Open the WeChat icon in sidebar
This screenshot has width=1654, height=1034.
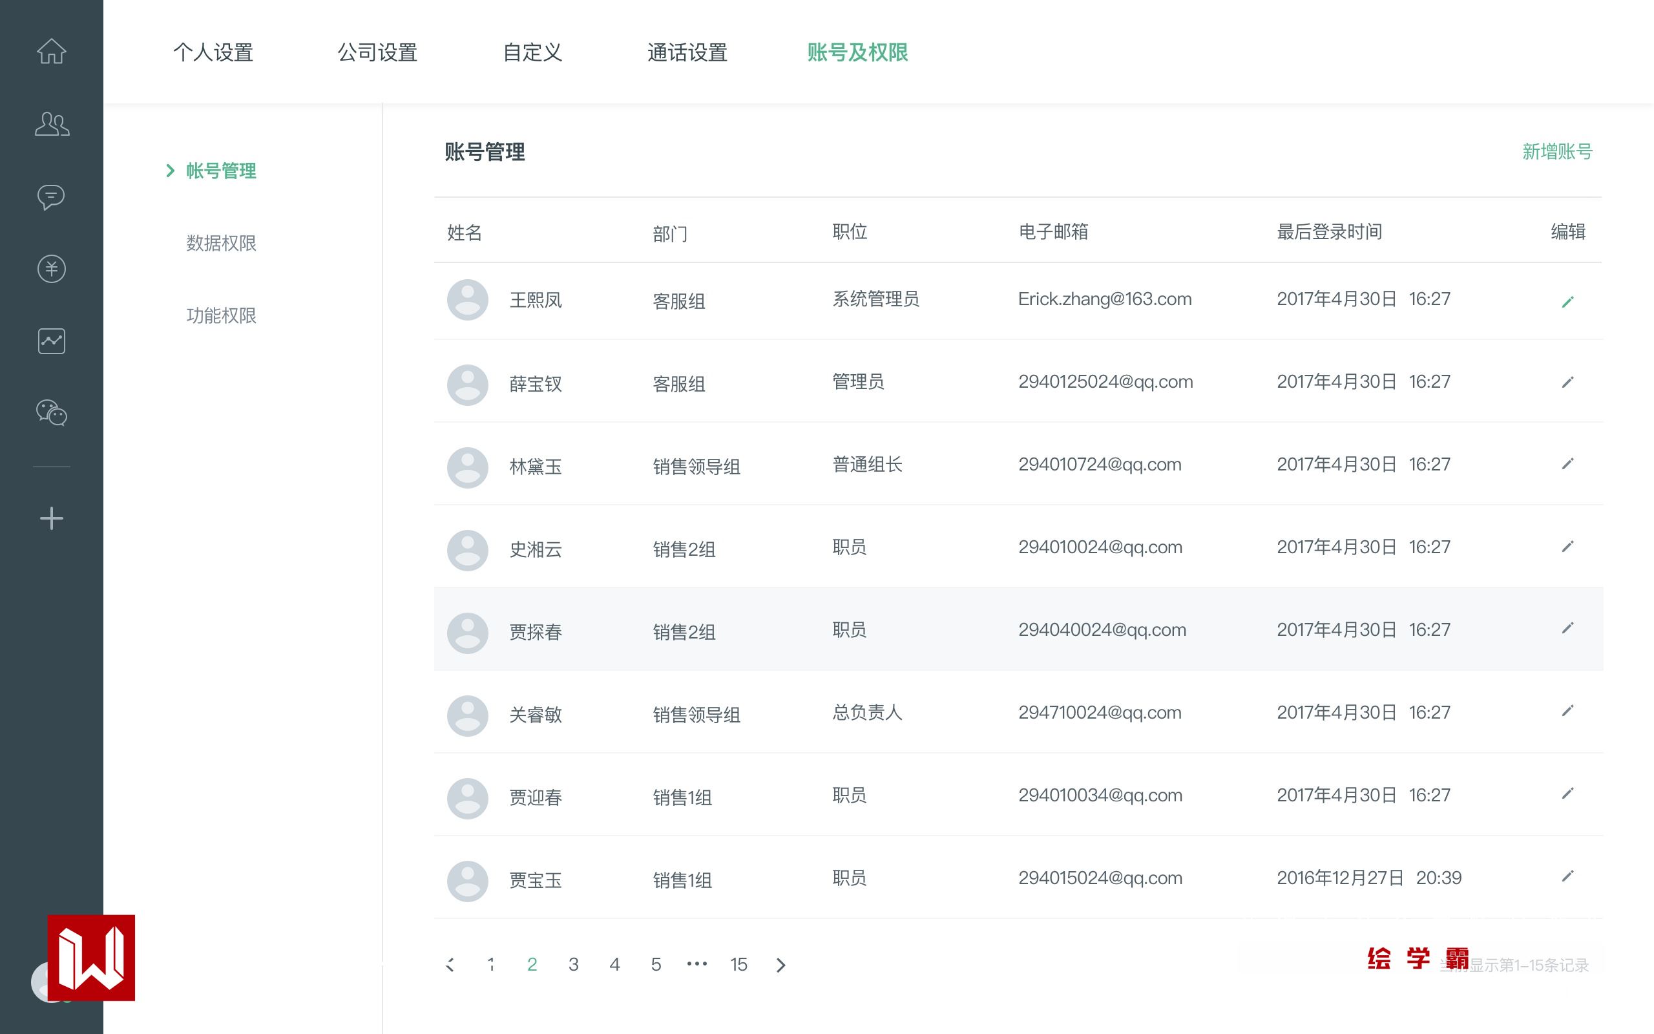51,413
